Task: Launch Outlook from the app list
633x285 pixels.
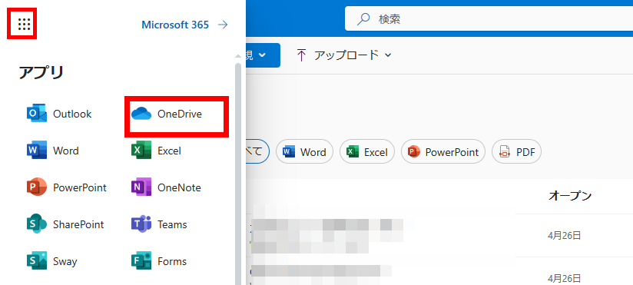Action: [x=59, y=114]
